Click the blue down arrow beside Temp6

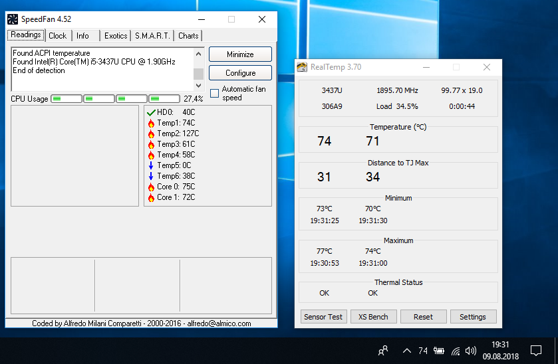(x=151, y=176)
